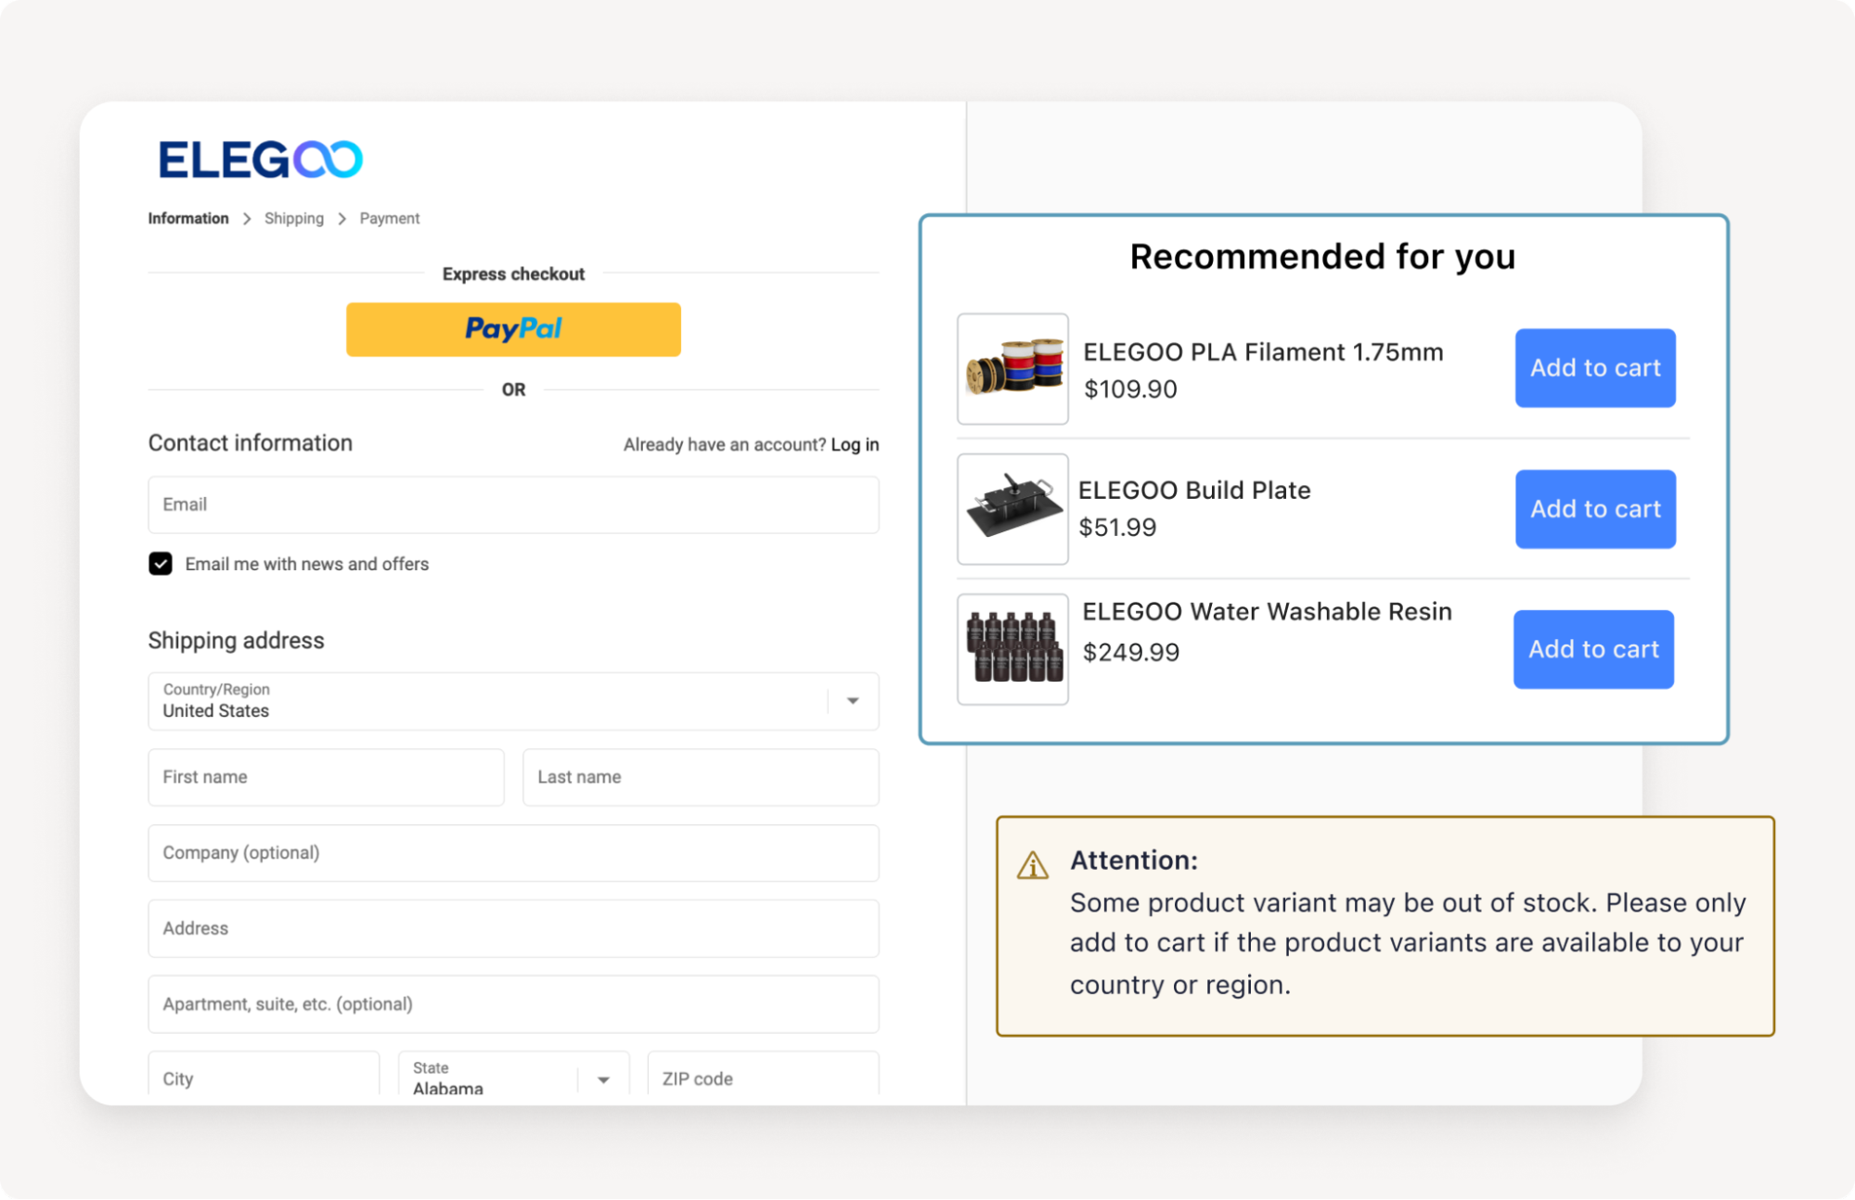Image resolution: width=1855 pixels, height=1200 pixels.
Task: Pay with PayPal express checkout
Action: 513,329
